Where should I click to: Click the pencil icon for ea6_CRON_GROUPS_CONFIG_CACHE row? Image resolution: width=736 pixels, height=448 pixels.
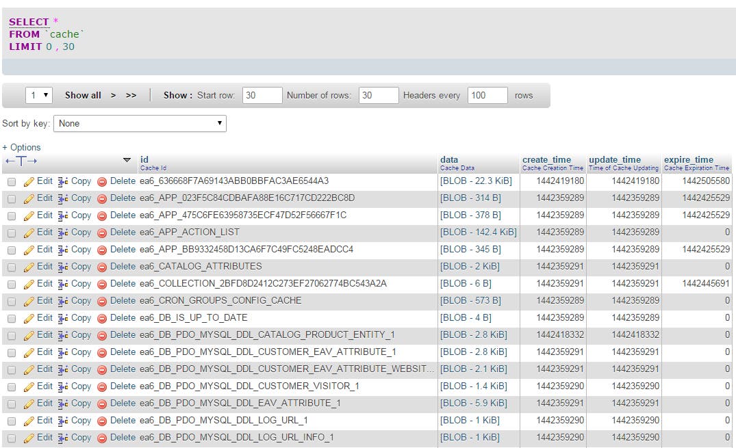(x=29, y=301)
